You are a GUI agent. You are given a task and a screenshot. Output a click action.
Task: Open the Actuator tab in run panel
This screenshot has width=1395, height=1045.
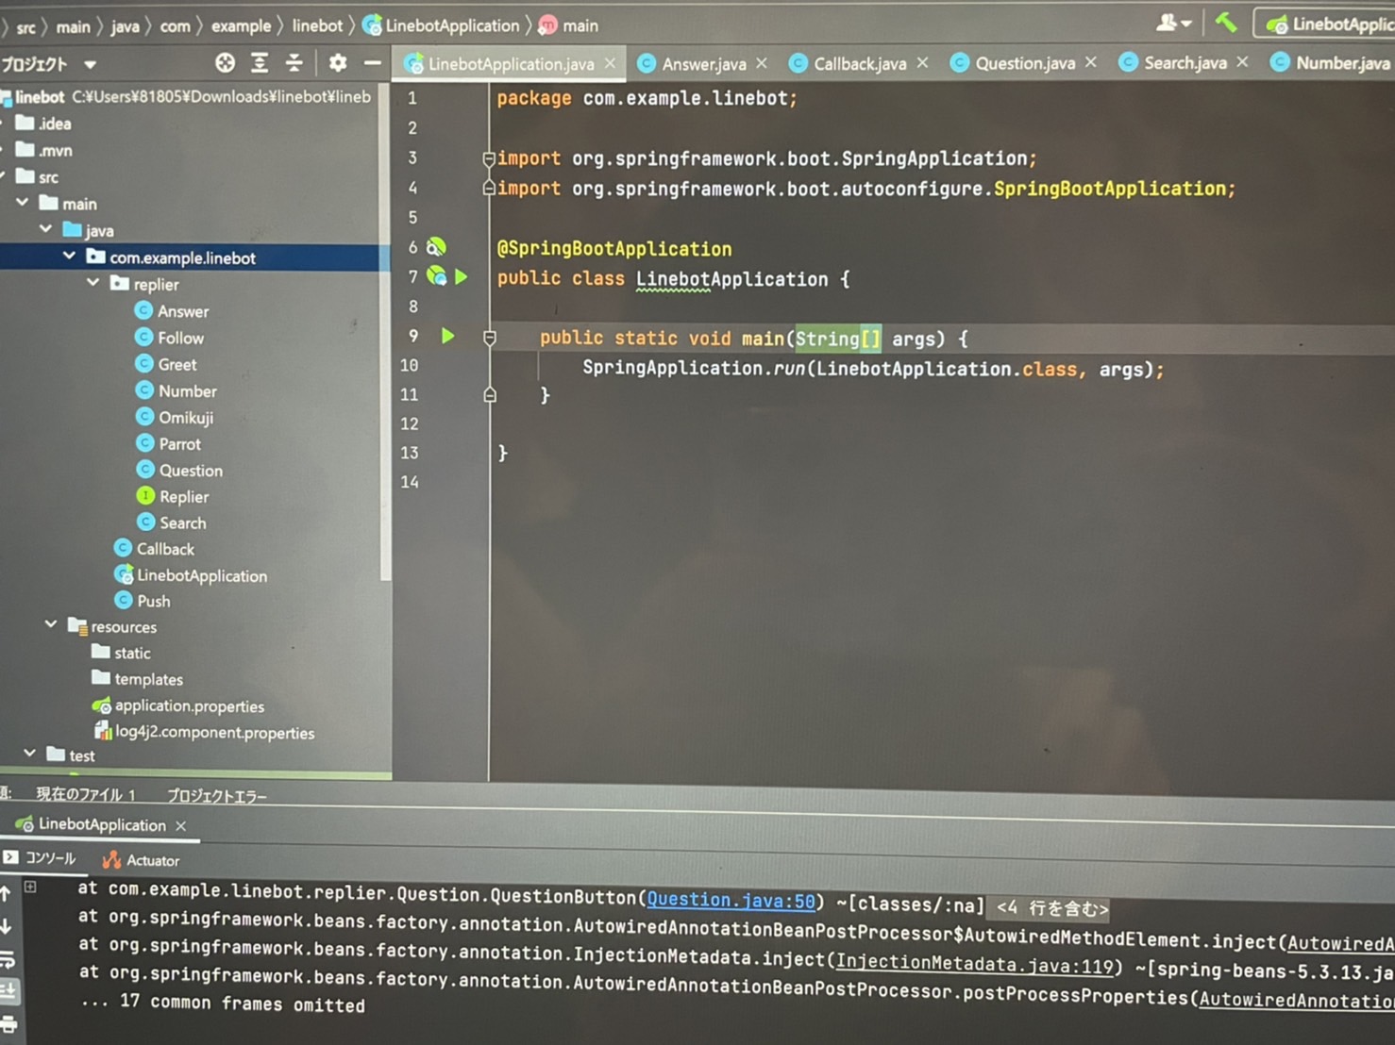[152, 860]
